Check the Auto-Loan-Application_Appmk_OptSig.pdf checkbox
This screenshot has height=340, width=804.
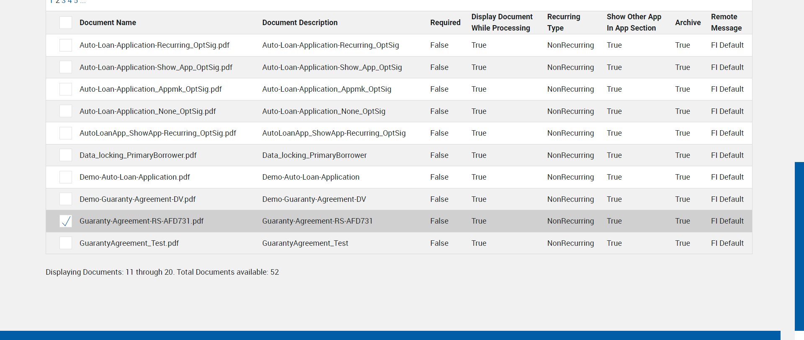(66, 89)
